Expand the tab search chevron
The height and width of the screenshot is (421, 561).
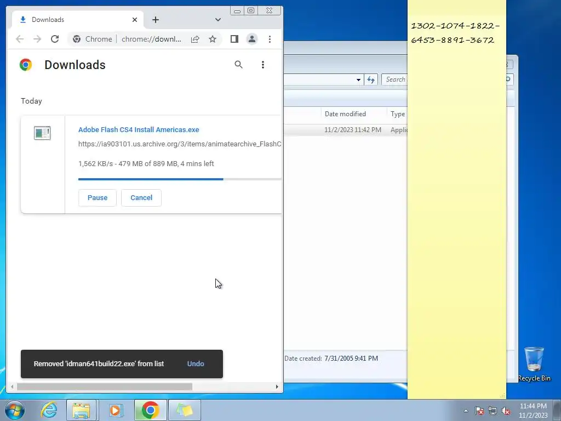click(x=218, y=20)
